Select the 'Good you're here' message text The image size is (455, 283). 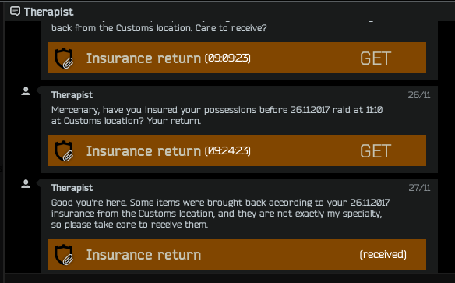[220, 214]
